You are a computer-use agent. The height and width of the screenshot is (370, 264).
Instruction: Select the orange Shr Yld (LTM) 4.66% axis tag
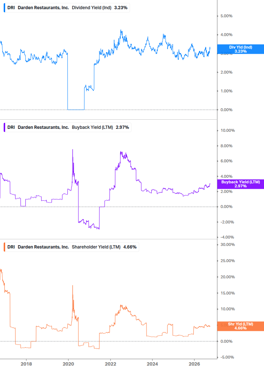[x=240, y=326]
